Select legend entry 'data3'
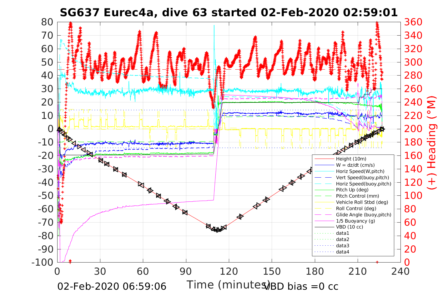443x295 pixels. pyautogui.click(x=343, y=246)
